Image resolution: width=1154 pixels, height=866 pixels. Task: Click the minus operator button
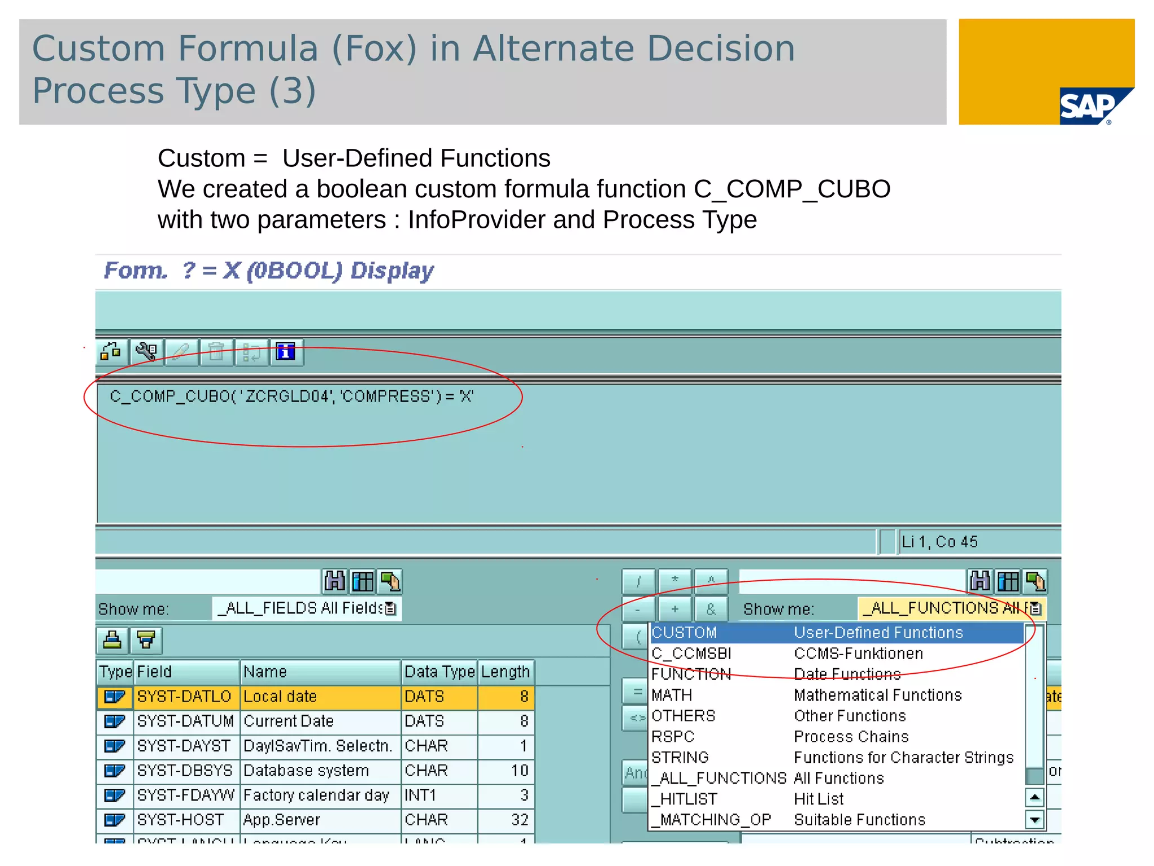[x=638, y=609]
